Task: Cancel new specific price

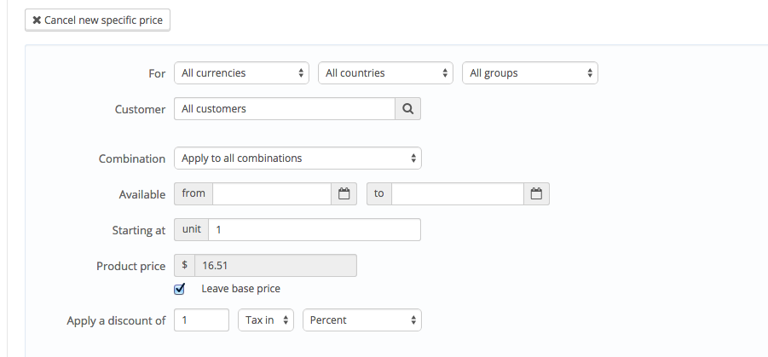Action: (x=98, y=20)
